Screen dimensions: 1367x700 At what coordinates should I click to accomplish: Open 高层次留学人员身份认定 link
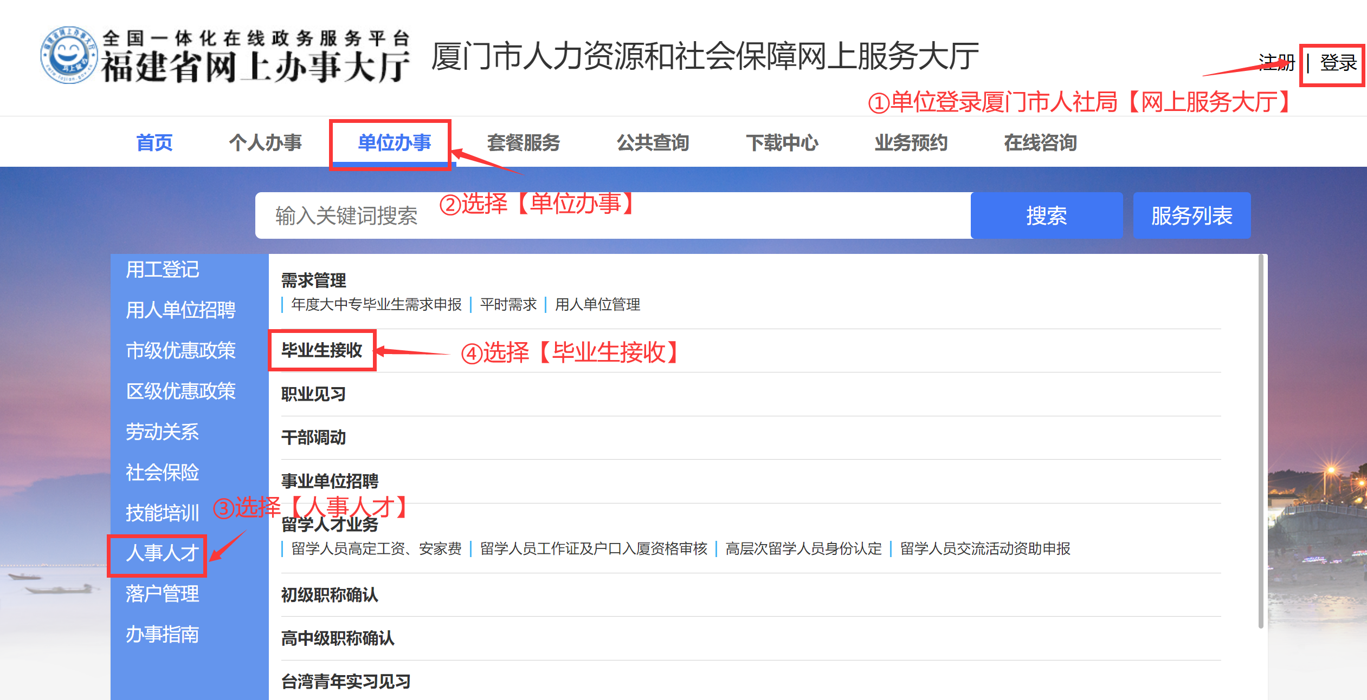[x=803, y=548]
